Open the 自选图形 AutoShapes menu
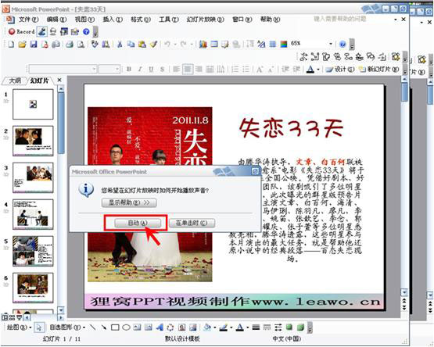This screenshot has width=434, height=347. click(67, 327)
